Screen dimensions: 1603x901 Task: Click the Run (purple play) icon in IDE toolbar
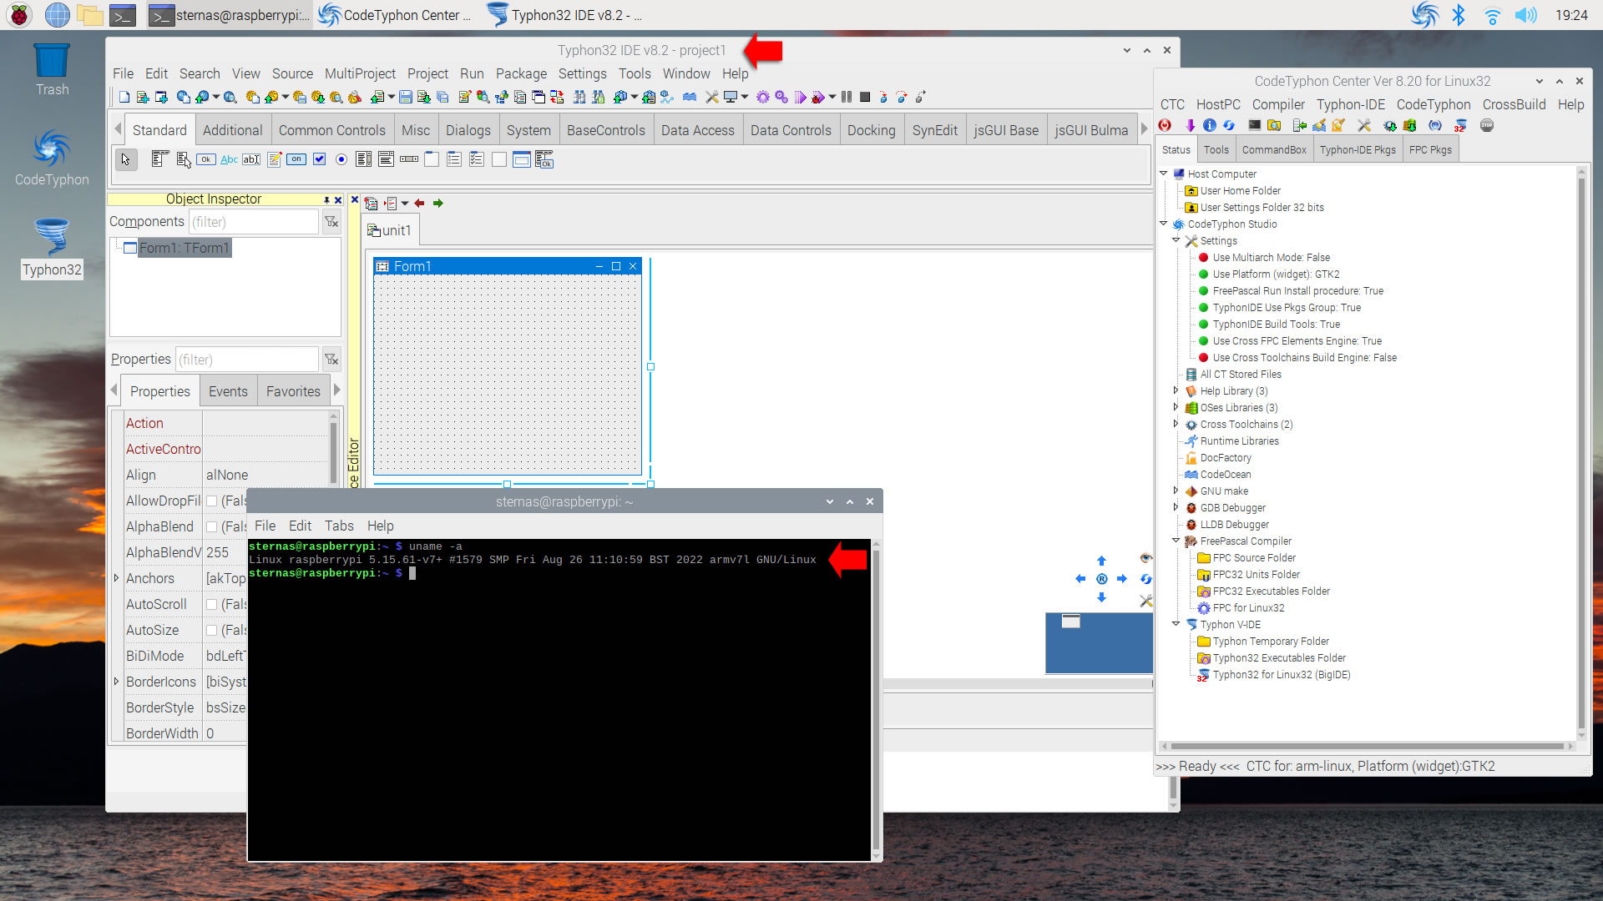point(800,98)
